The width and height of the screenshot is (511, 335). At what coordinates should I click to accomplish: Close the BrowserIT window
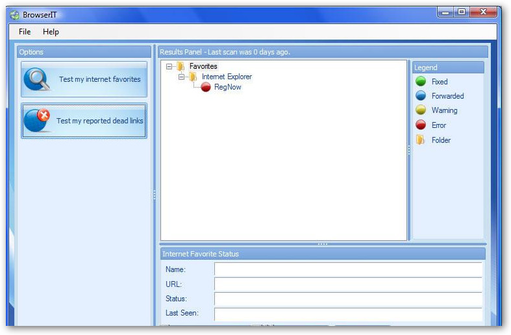click(x=483, y=12)
